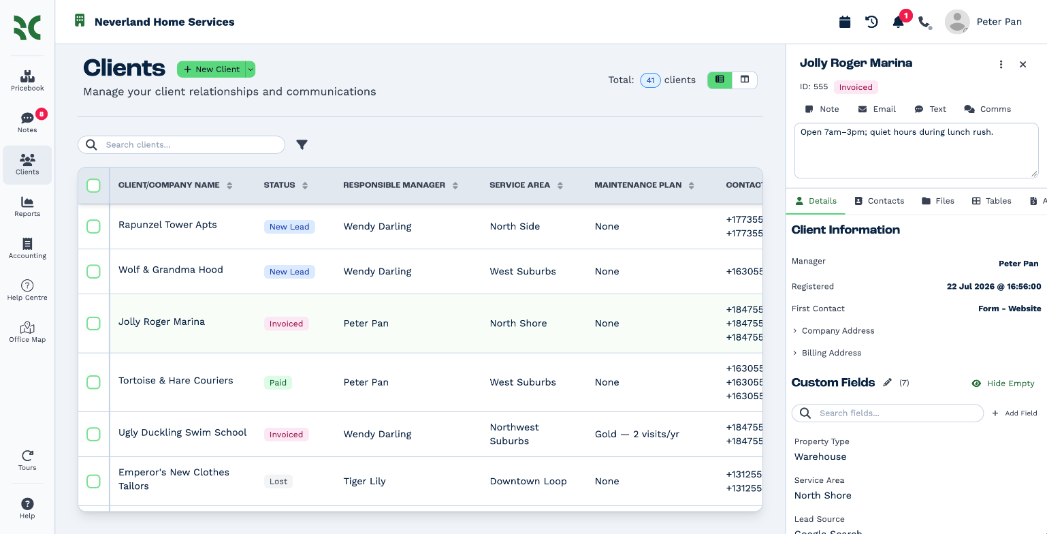This screenshot has height=534, width=1047.
Task: Open Accounting in the sidebar
Action: pos(27,249)
